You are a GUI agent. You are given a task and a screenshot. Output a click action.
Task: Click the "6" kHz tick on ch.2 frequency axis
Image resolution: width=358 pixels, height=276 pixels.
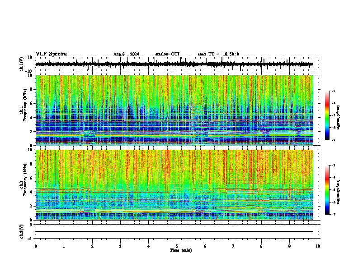point(32,178)
